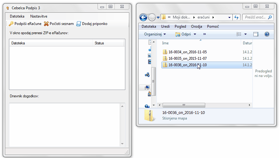Open the Pogled menu in Explorer

click(x=180, y=26)
